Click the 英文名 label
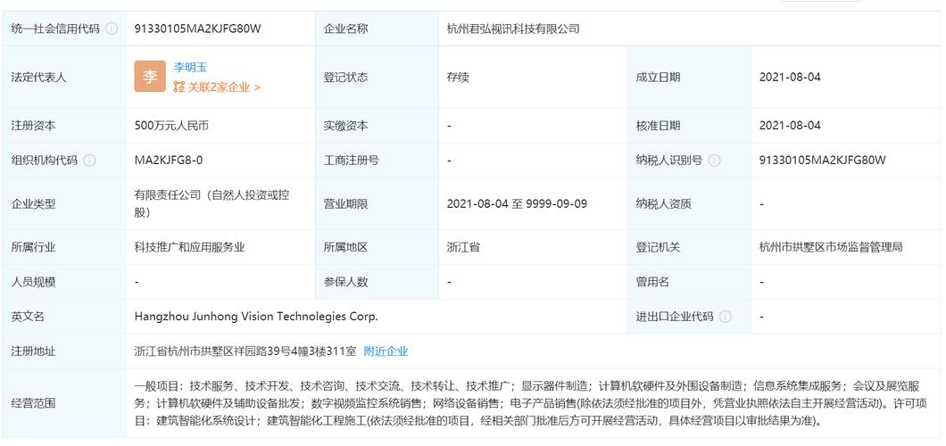 (28, 317)
